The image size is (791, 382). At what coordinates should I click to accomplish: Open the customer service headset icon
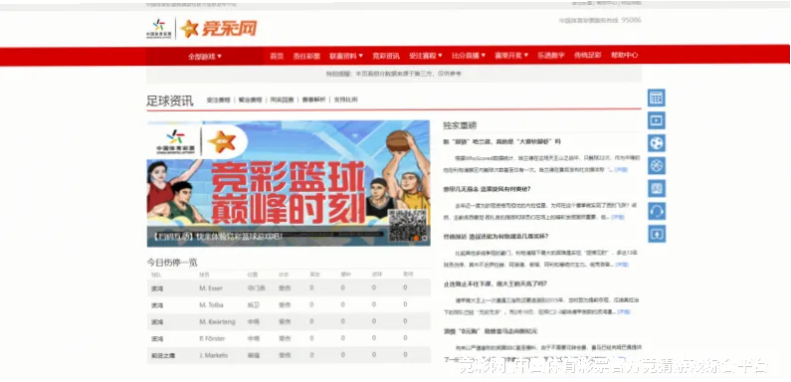[x=657, y=211]
